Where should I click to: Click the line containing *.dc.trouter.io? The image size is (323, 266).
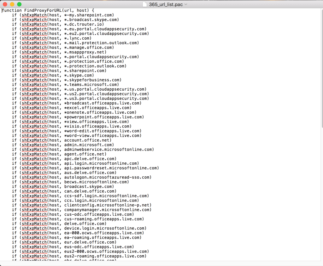tap(60, 24)
